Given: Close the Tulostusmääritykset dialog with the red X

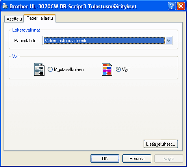Looking at the screenshot, I should [181, 6].
